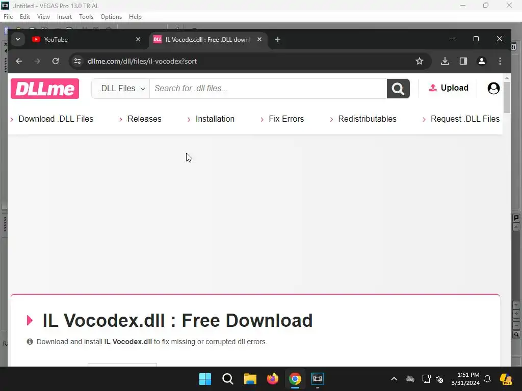Viewport: 522px width, 391px height.
Task: Open the Windows Start menu
Action: [x=205, y=379]
